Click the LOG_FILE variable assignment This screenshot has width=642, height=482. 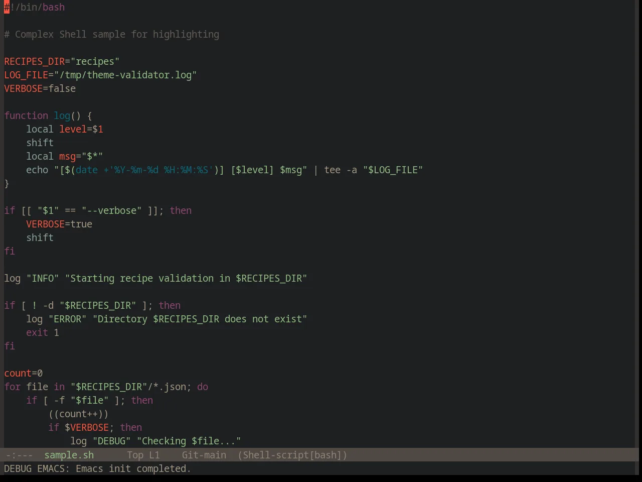click(x=100, y=75)
